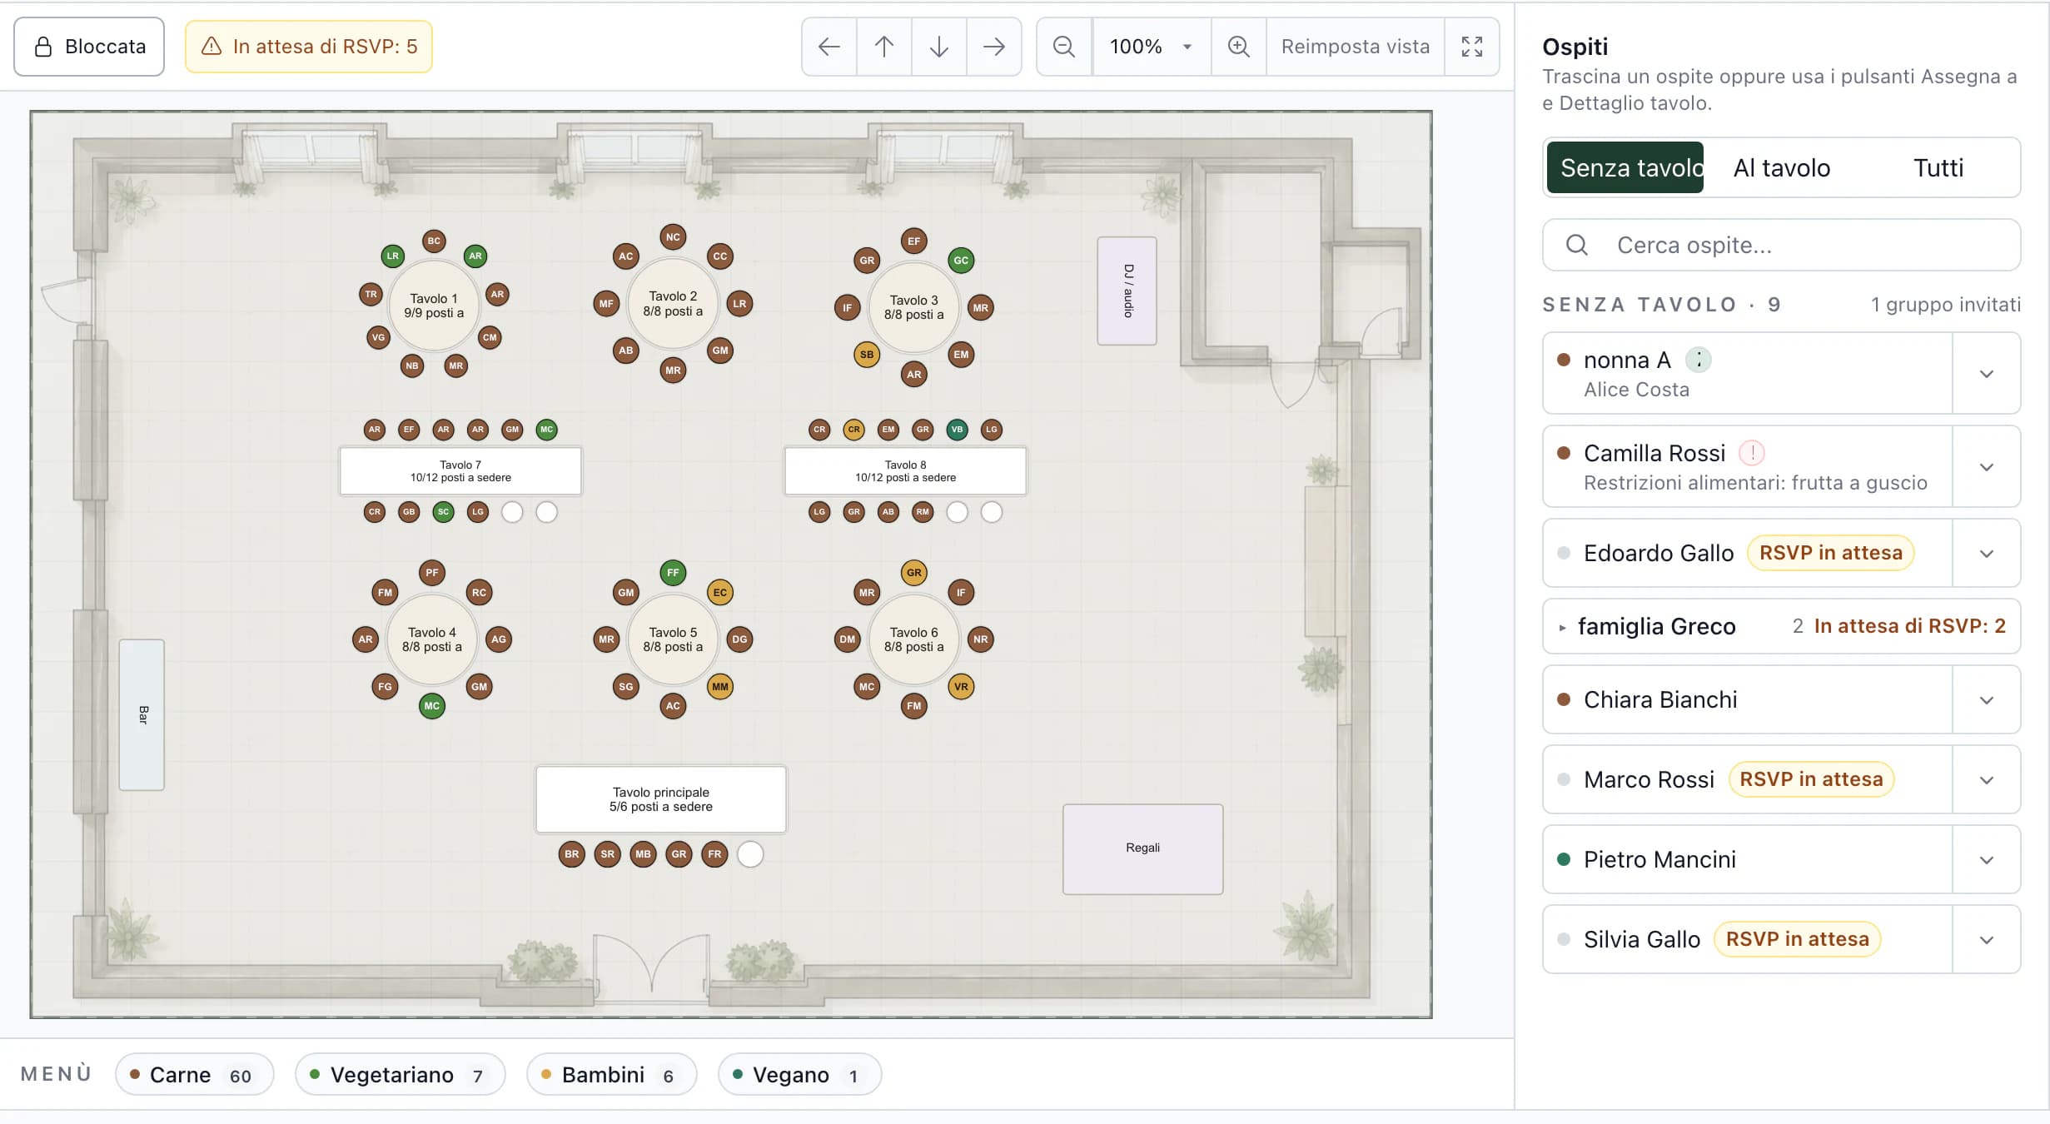Open the Tavolo 7 rectangular table

coord(460,471)
